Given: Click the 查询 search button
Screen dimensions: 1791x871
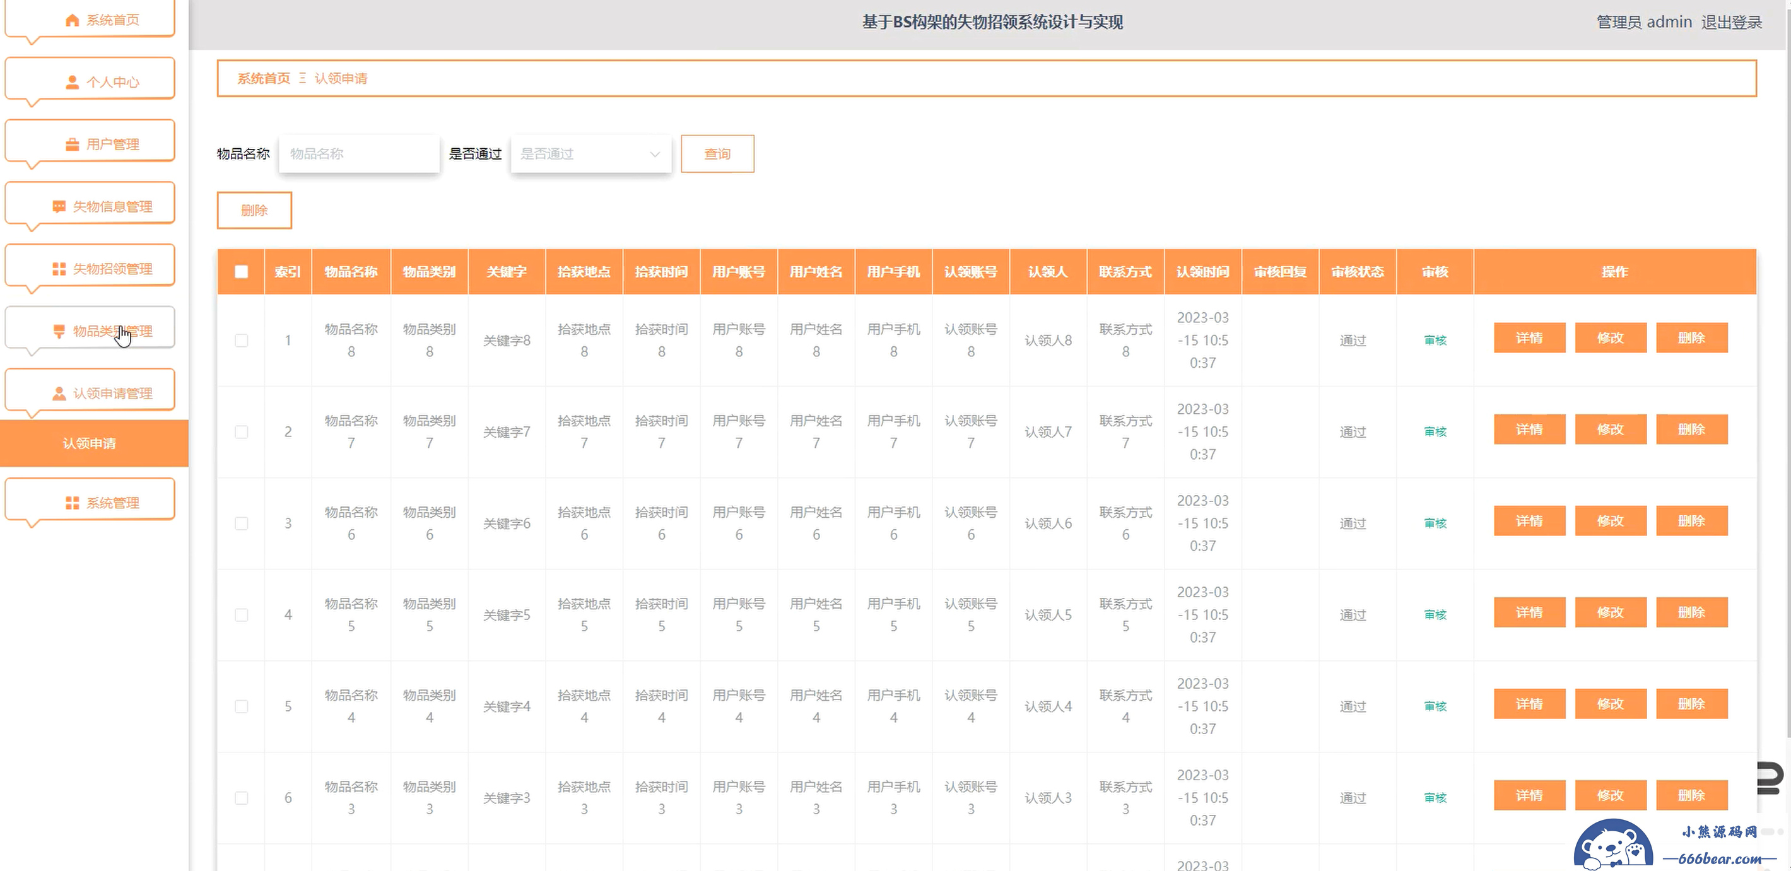Looking at the screenshot, I should (717, 154).
